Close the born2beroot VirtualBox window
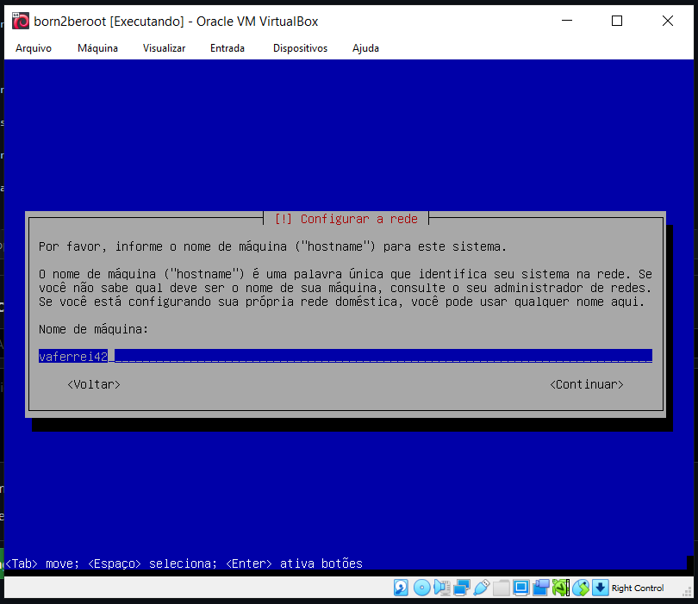 pyautogui.click(x=667, y=21)
